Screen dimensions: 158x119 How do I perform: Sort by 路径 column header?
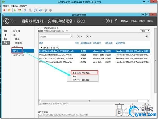point(41,43)
